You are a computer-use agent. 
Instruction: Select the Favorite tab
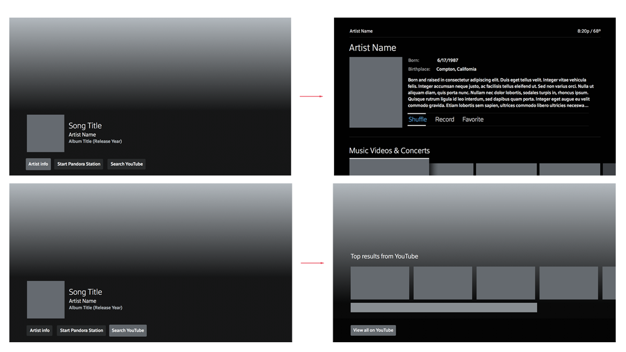point(472,119)
